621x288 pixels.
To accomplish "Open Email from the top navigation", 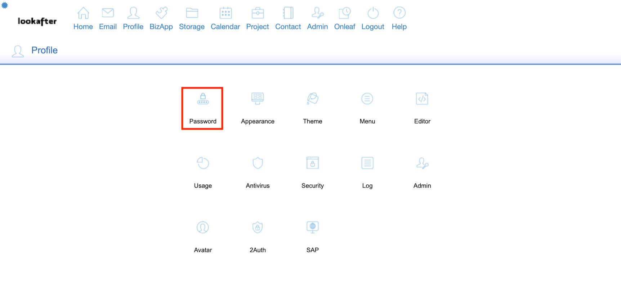I will [108, 19].
